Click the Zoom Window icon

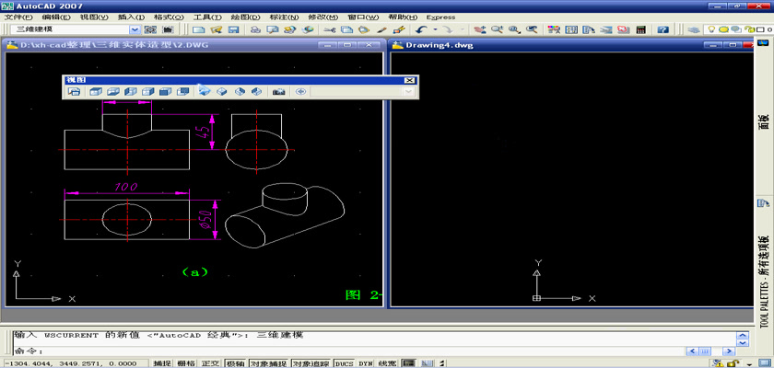[x=514, y=29]
